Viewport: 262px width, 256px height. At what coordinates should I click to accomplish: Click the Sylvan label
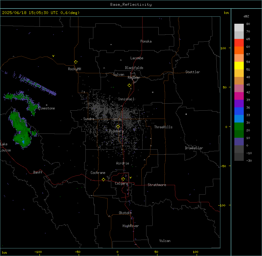(x=119, y=74)
